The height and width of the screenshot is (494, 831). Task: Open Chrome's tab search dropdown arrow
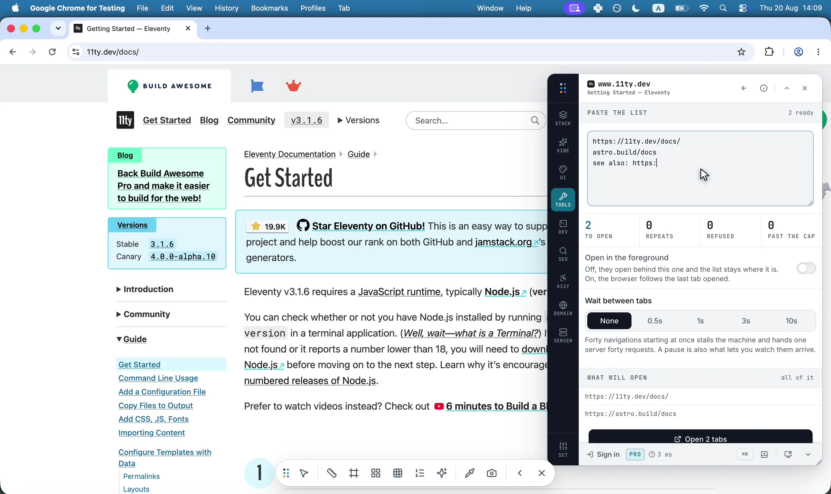click(x=58, y=29)
